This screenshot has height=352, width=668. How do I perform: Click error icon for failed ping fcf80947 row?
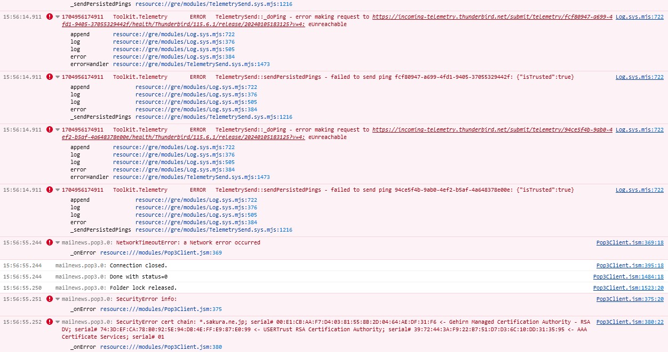tap(50, 77)
